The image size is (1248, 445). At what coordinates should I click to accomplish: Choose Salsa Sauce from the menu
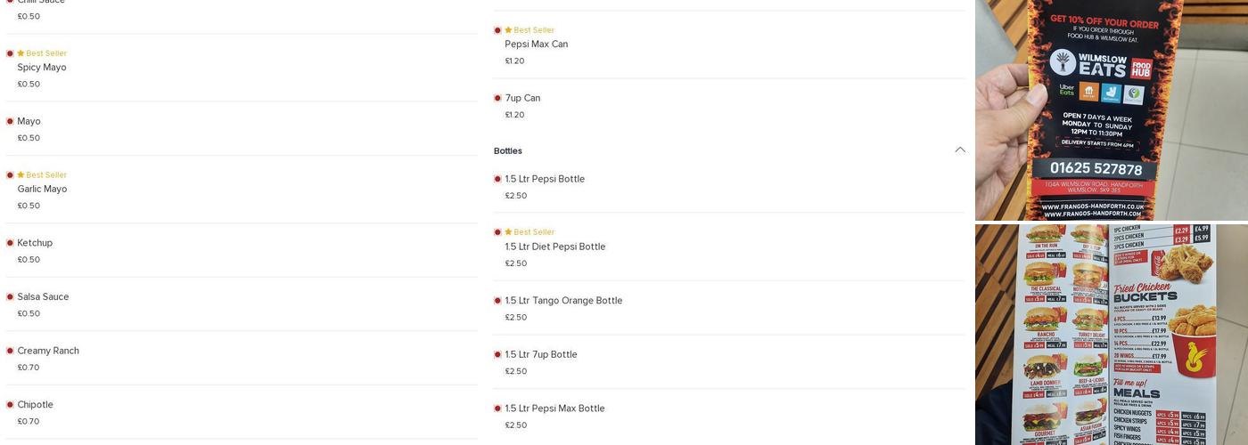[43, 297]
